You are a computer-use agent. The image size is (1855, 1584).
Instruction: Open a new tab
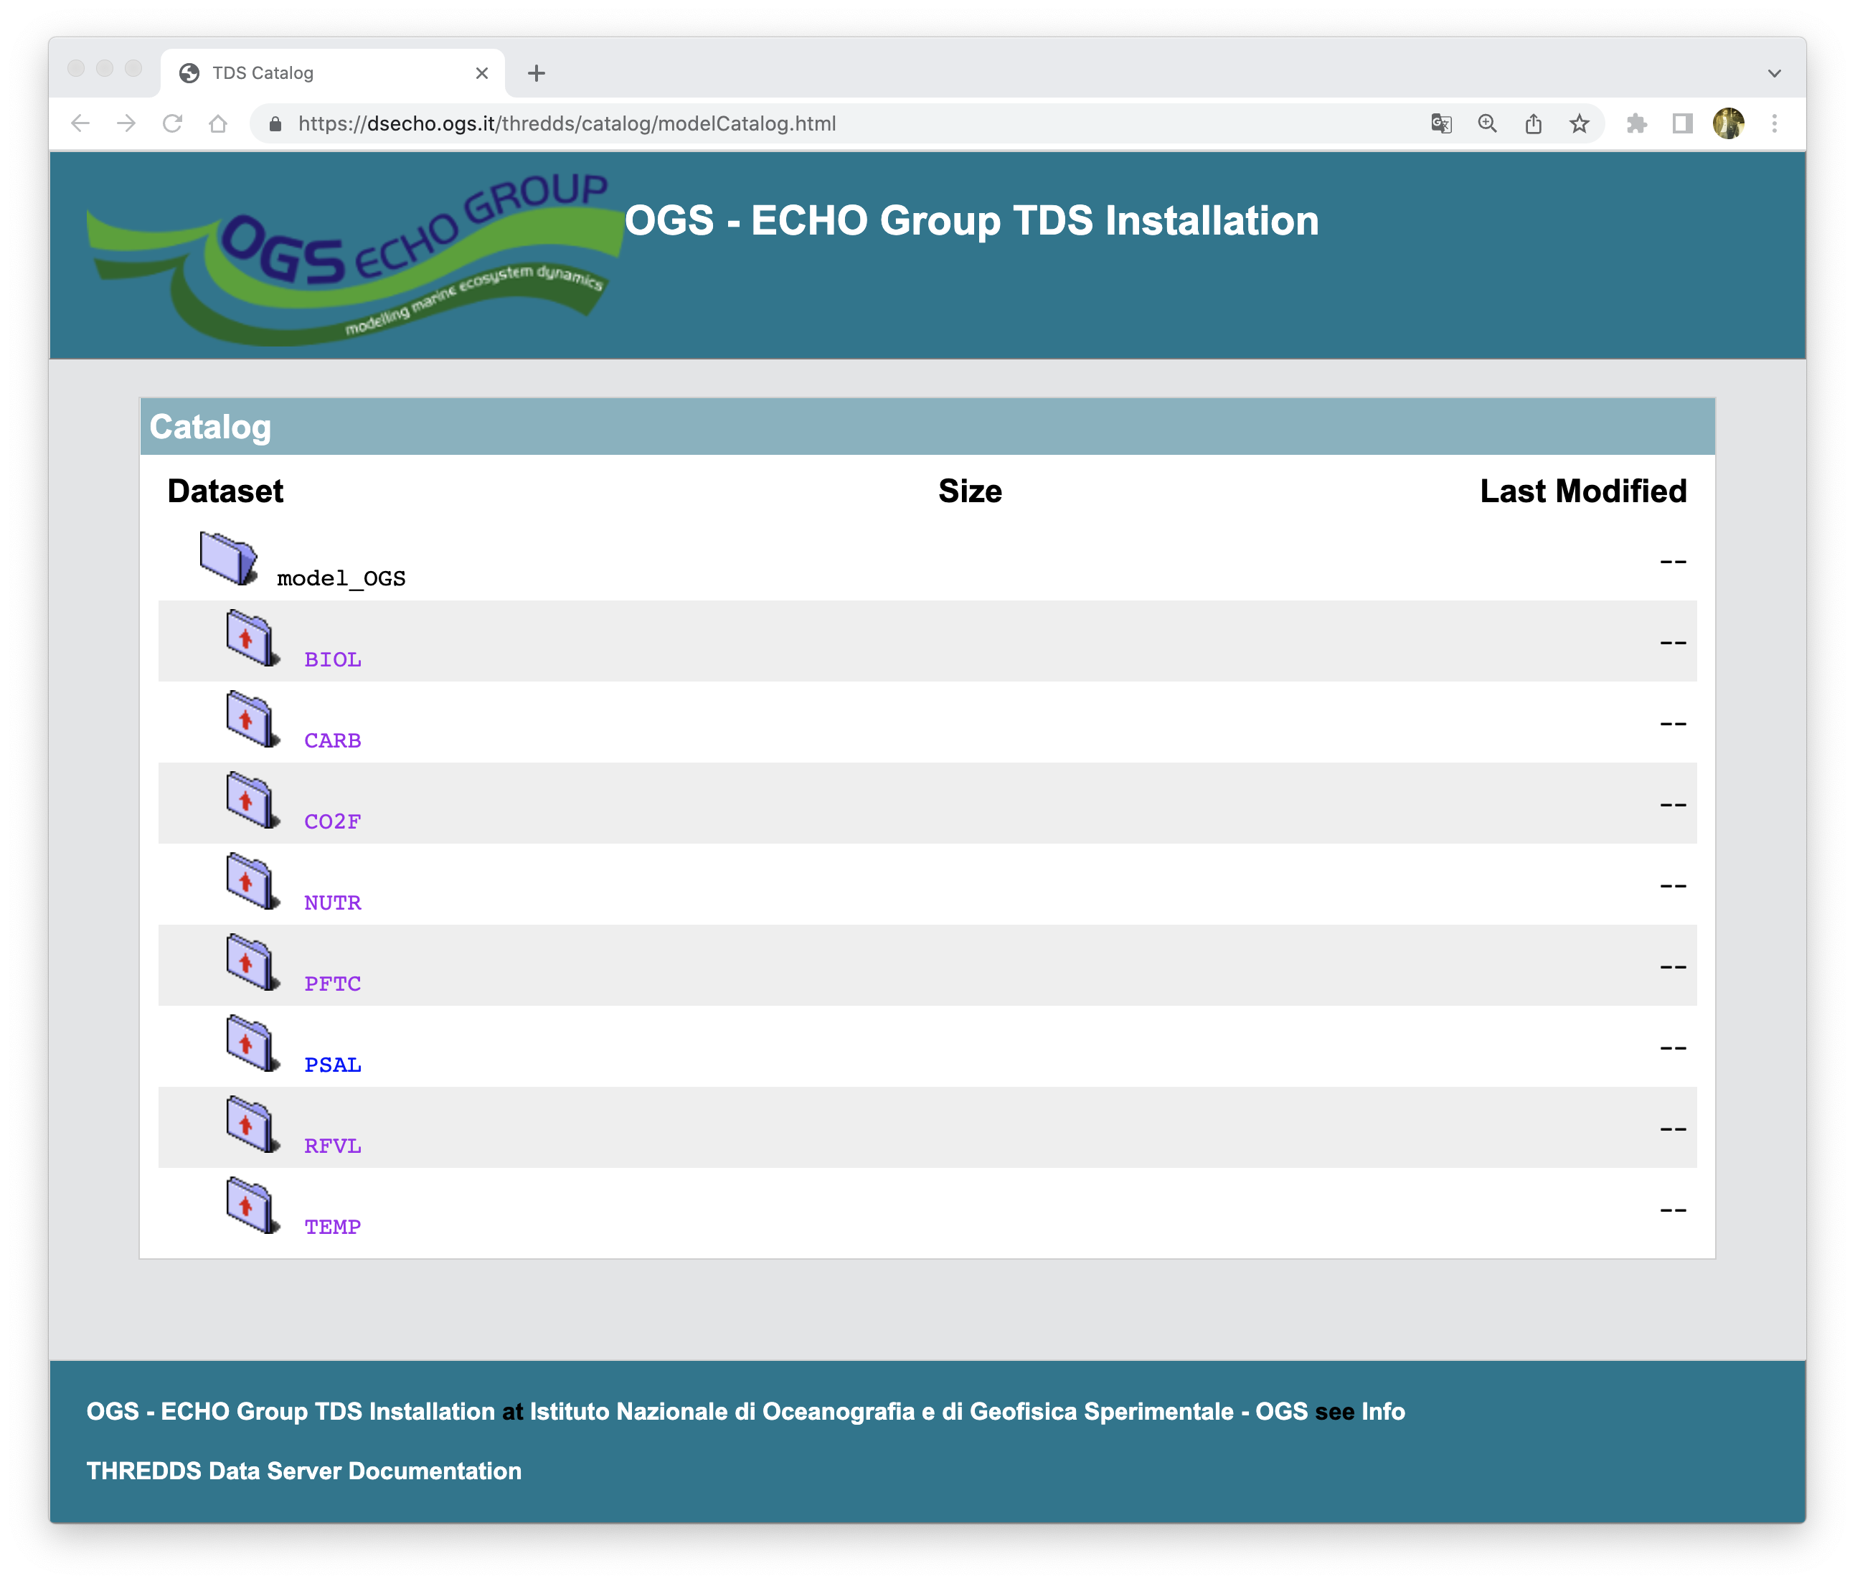click(537, 73)
